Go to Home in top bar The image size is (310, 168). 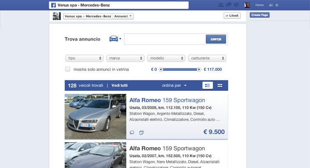260,5
